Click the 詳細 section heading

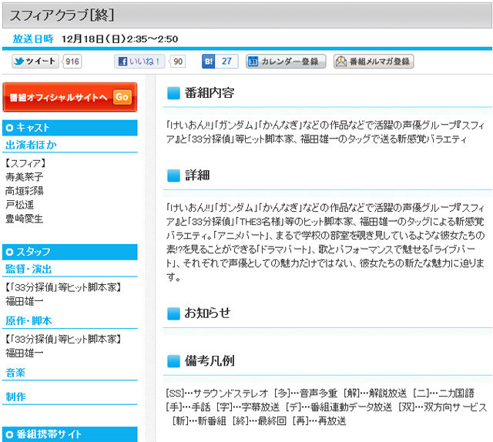pyautogui.click(x=197, y=175)
